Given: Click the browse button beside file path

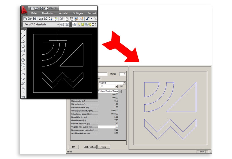Looking at the screenshot, I should pyautogui.click(x=120, y=91).
